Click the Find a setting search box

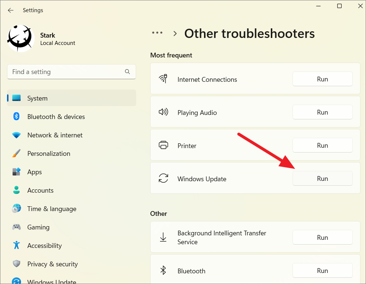click(72, 72)
